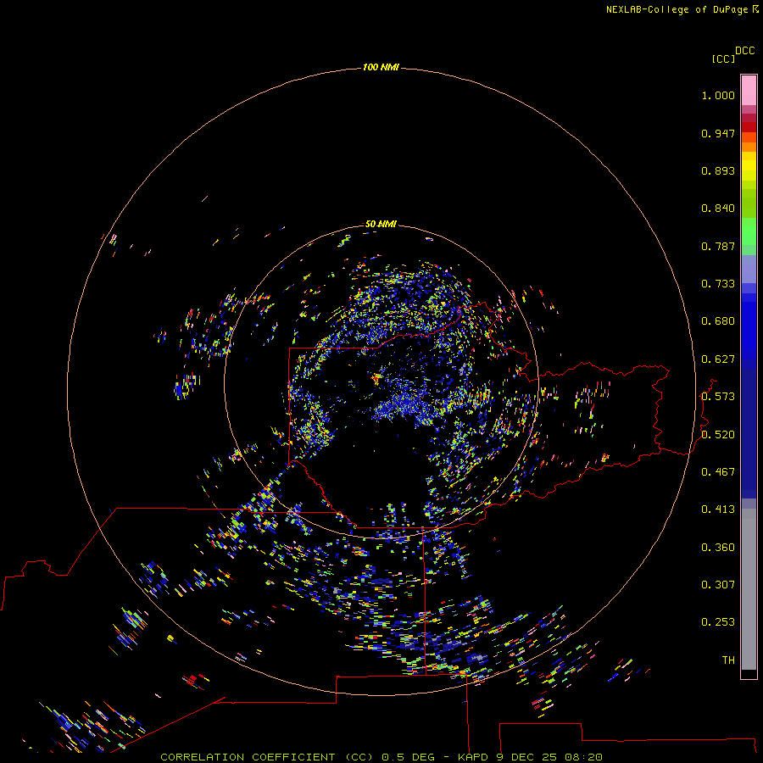Click the NEXLAB logo icon at top right

coord(755,9)
